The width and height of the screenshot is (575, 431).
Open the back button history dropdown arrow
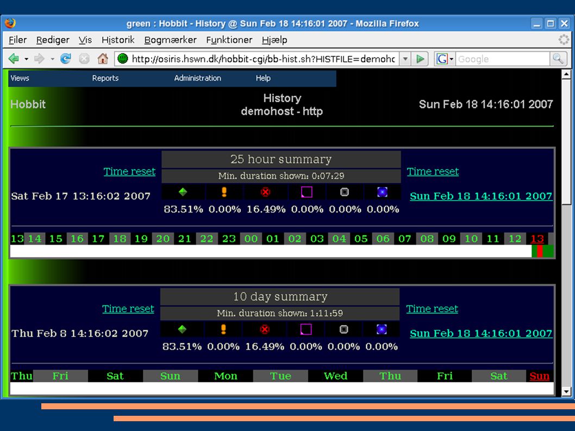(x=27, y=59)
